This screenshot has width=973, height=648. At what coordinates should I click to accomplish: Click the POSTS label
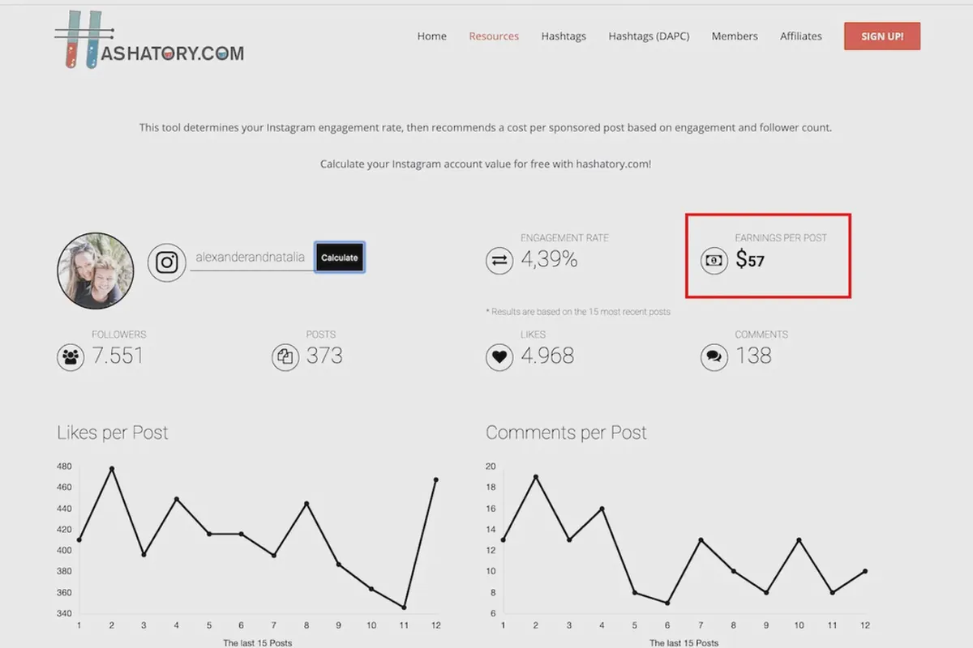[x=321, y=335]
